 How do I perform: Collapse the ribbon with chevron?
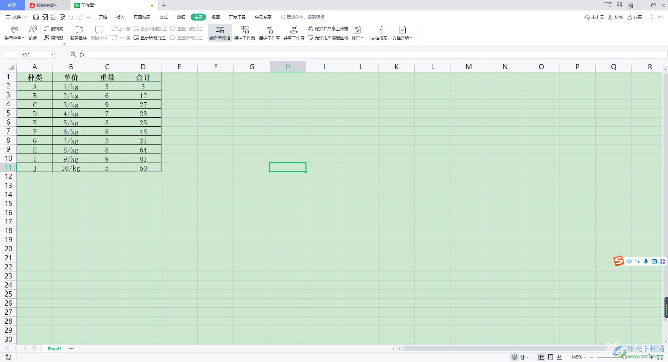point(660,17)
